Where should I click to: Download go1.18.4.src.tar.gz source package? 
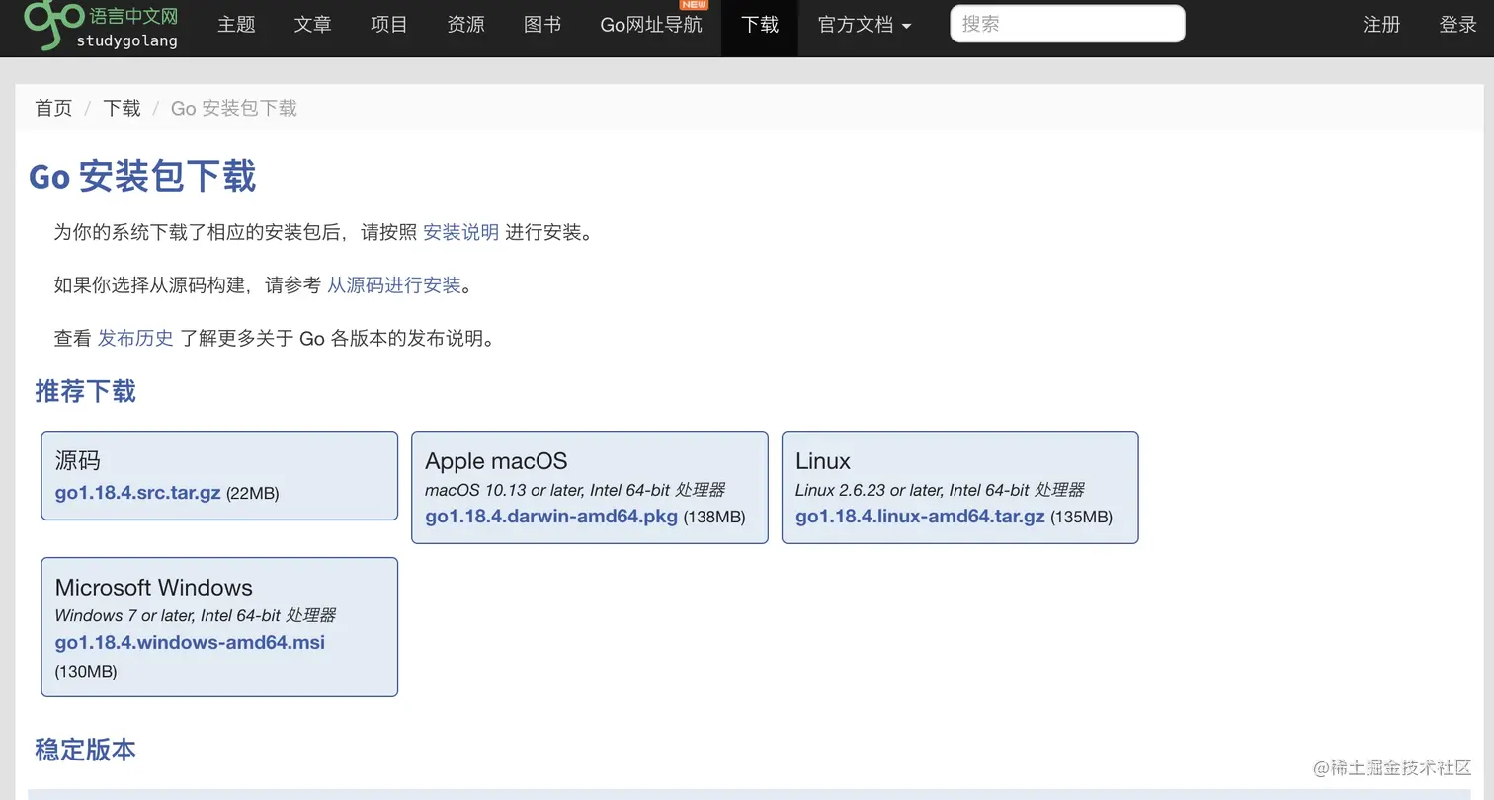point(137,492)
